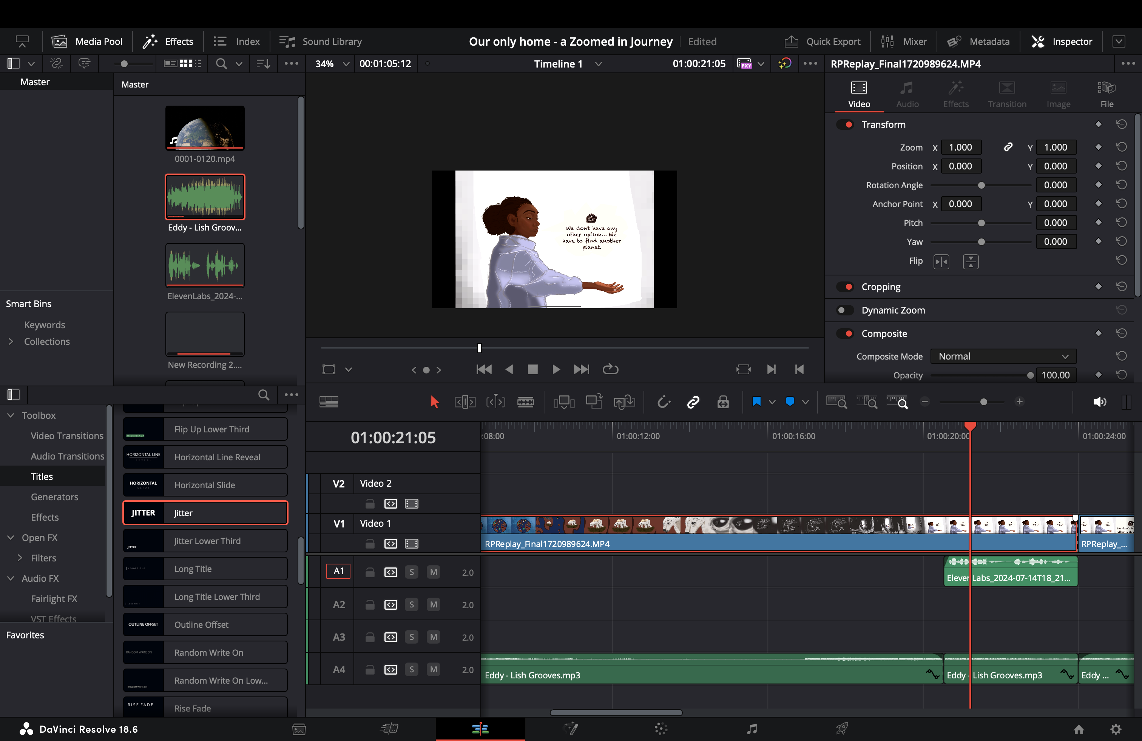1142x741 pixels.
Task: Toggle the Position Lock icon
Action: pos(723,402)
